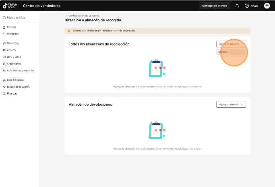This screenshot has width=275, height=187.
Task: Click the Centro de vendedores title
Action: pyautogui.click(x=42, y=6)
